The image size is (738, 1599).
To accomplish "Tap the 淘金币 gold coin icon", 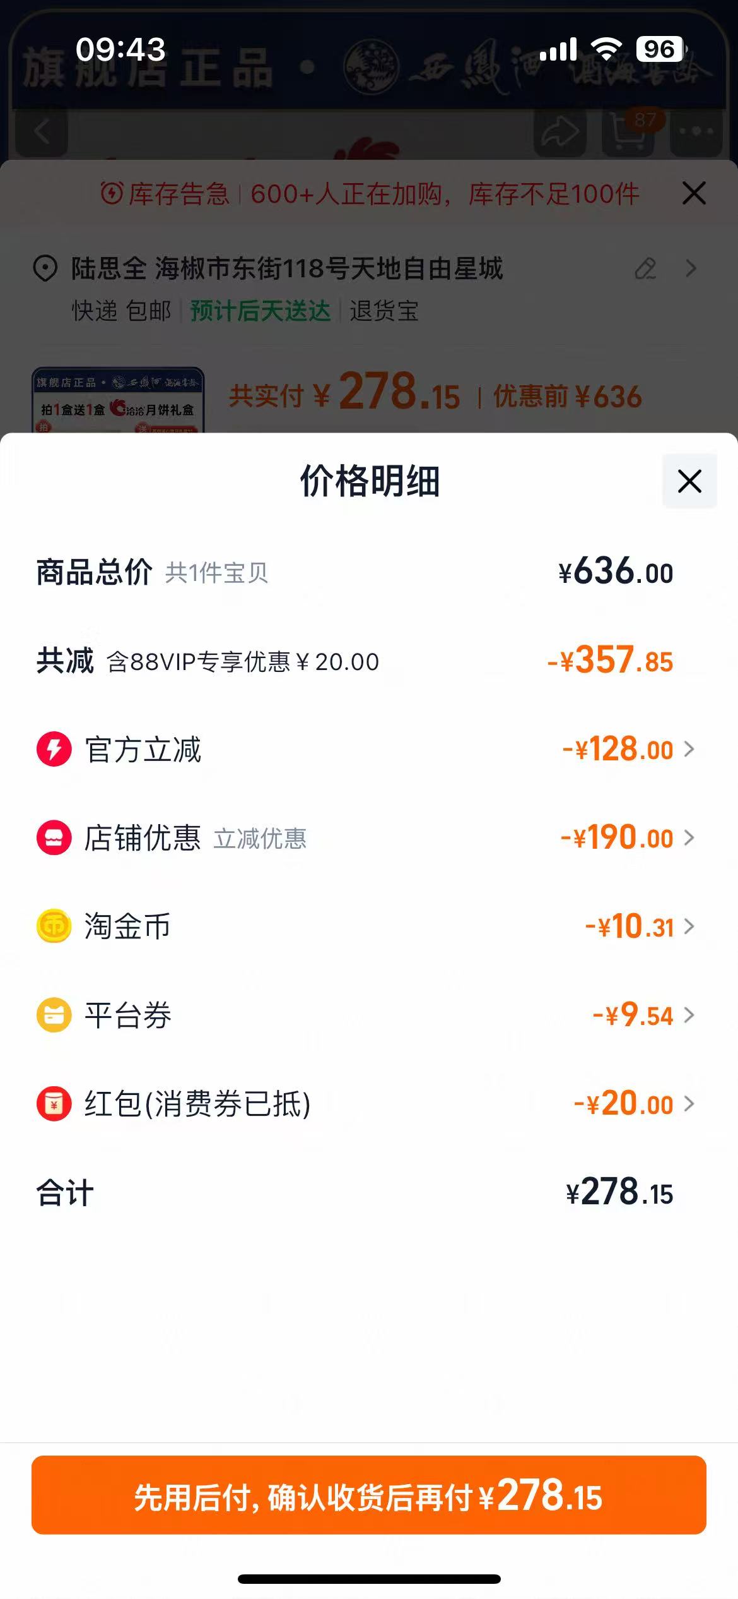I will (54, 926).
